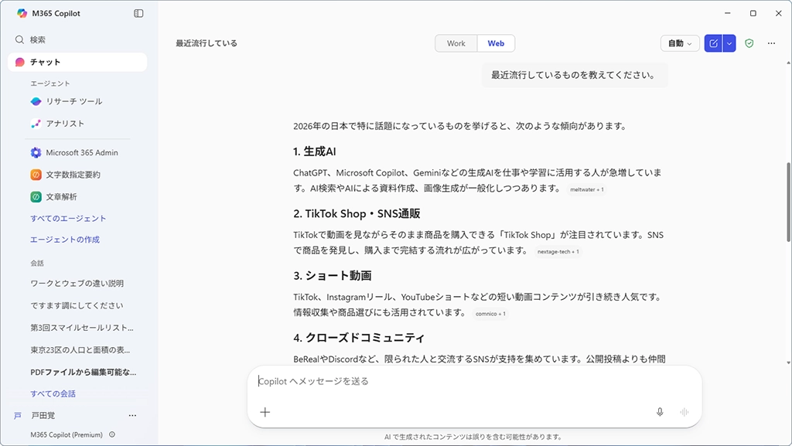Open conversation 第3回スマイルセールリスト
This screenshot has width=792, height=446.
point(82,328)
